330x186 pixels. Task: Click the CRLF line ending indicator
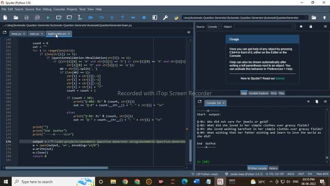click(301, 174)
